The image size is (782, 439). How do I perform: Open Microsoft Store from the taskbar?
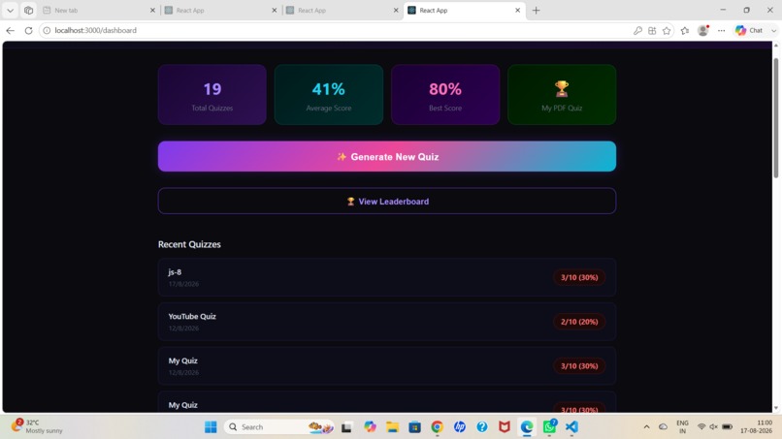[414, 427]
